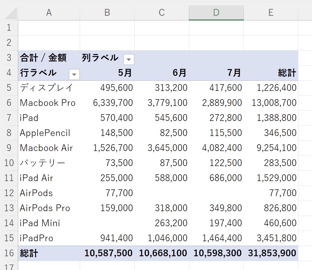
Task: Click cell with value 9,254,100
Action: (x=271, y=148)
